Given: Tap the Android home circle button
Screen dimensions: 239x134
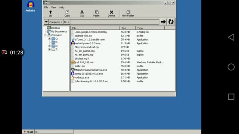Looking at the screenshot, I should pyautogui.click(x=231, y=67).
